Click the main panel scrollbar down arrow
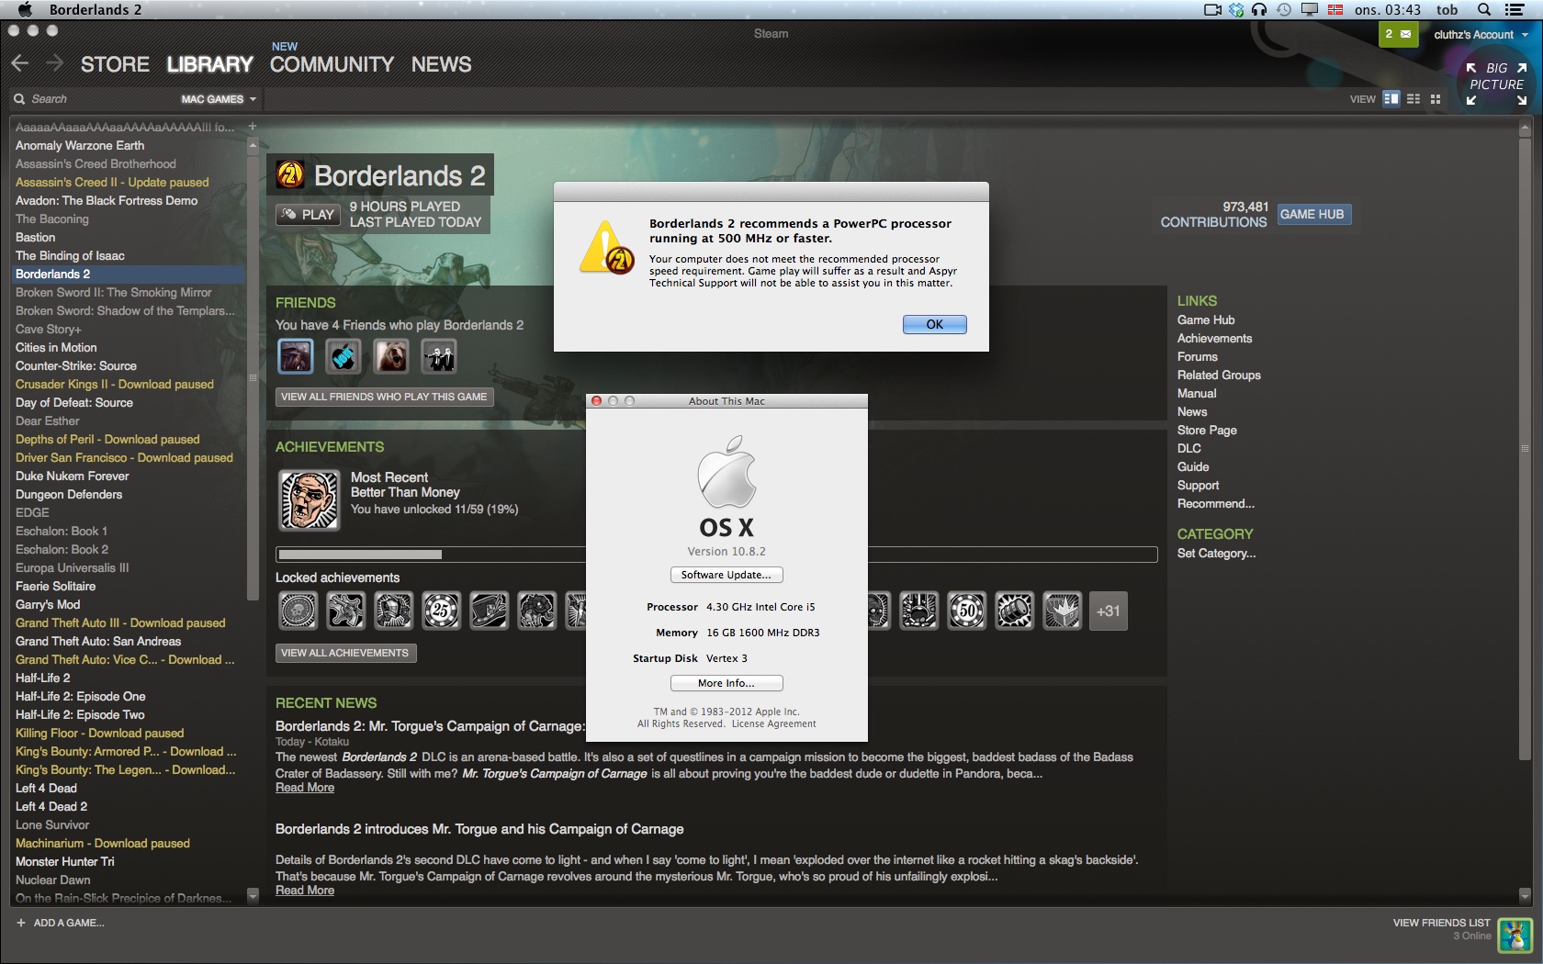 point(1526,895)
